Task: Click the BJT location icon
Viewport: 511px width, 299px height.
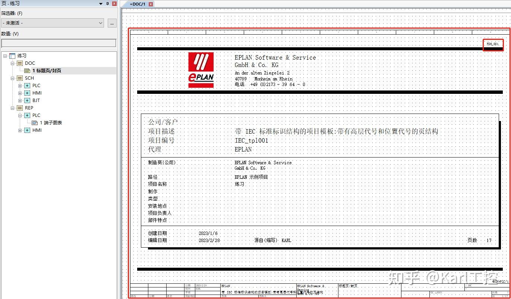Action: pos(27,101)
